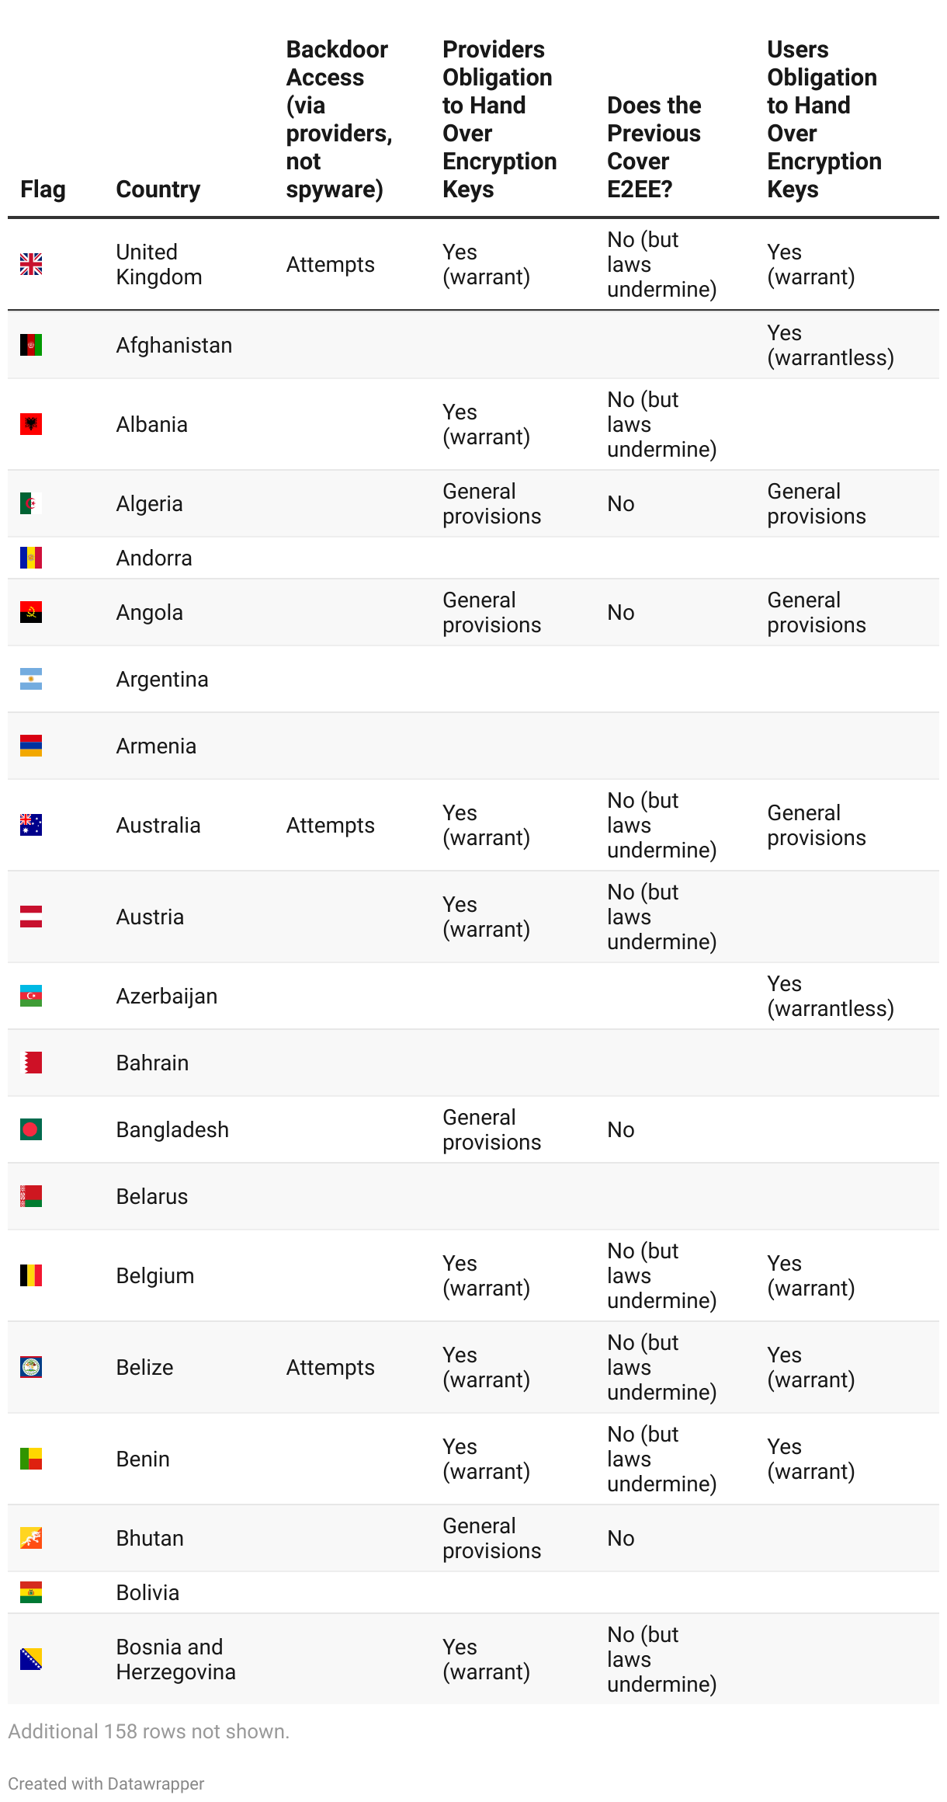Click the Providers Obligation column header
The image size is (947, 1802).
tap(499, 119)
